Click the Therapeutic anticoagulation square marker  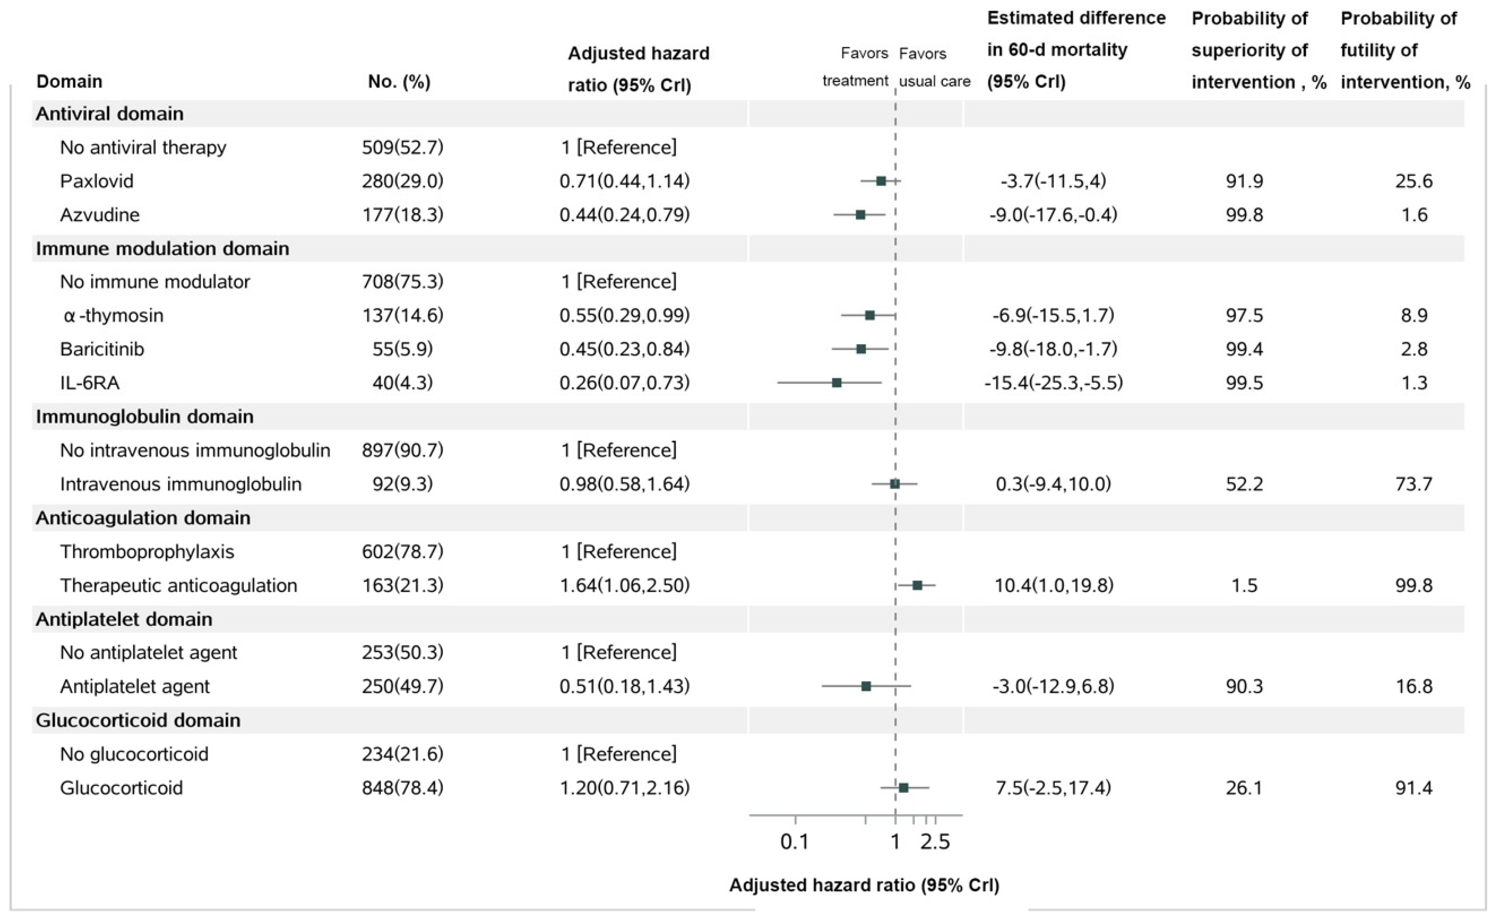click(x=917, y=585)
